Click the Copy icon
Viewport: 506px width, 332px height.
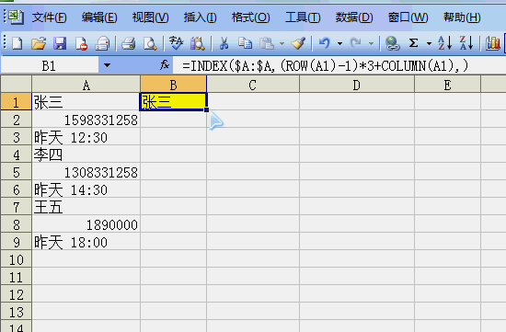click(245, 43)
